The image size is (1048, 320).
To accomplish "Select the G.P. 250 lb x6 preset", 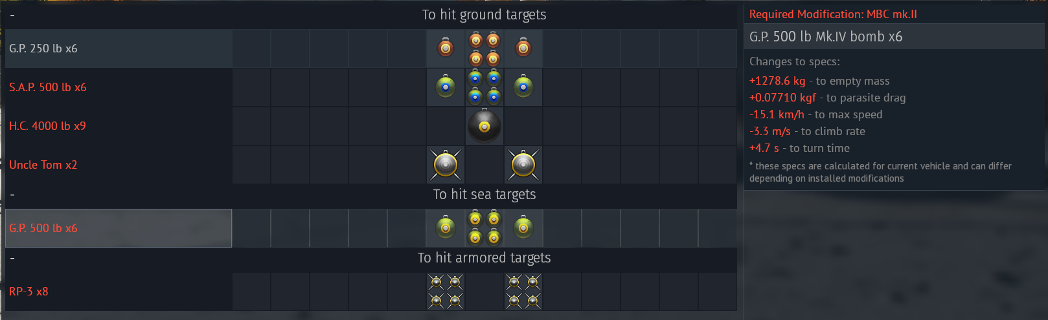I will coord(43,48).
